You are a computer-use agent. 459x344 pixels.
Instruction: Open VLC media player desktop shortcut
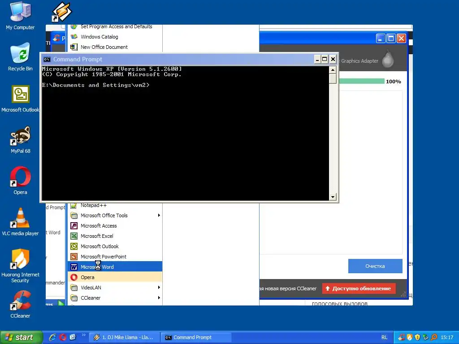[20, 222]
